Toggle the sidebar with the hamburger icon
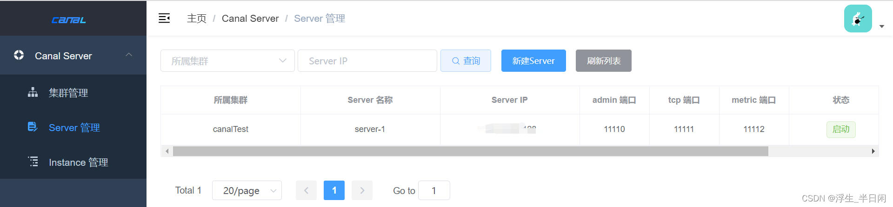The image size is (893, 207). click(164, 19)
